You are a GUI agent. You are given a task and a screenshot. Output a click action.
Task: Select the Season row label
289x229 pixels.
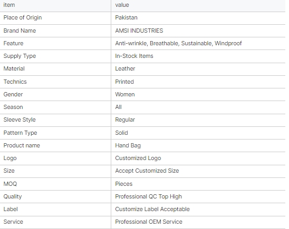13,107
